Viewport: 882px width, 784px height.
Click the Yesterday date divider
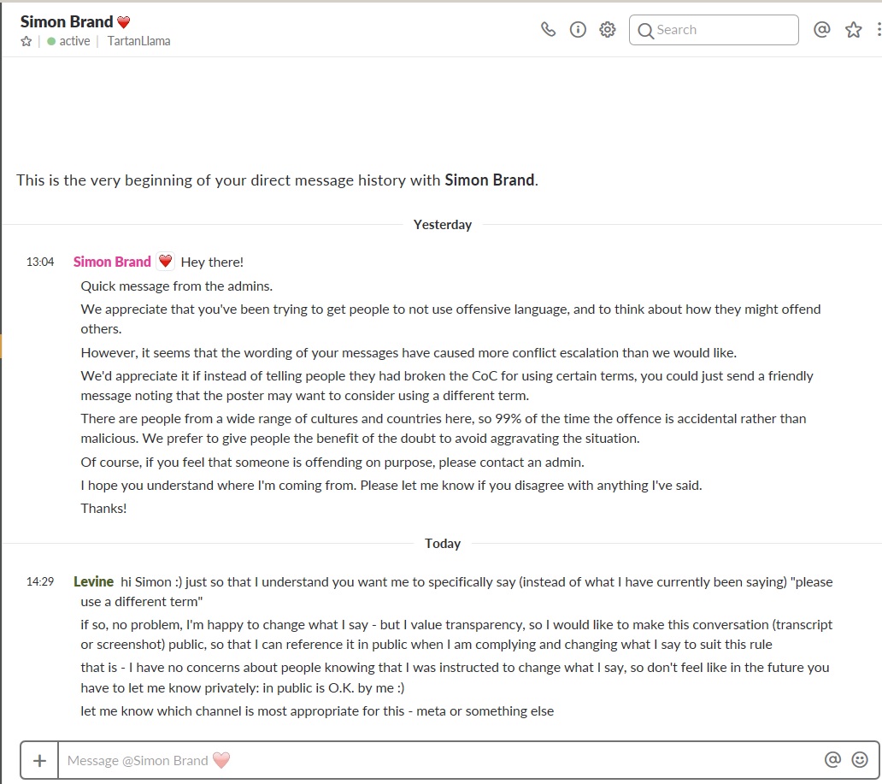(x=442, y=225)
